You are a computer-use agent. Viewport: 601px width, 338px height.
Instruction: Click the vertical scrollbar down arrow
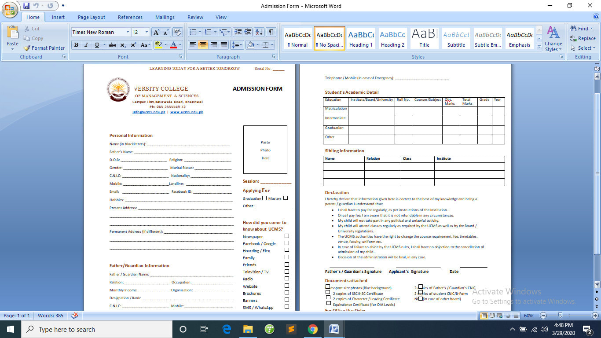pyautogui.click(x=597, y=284)
